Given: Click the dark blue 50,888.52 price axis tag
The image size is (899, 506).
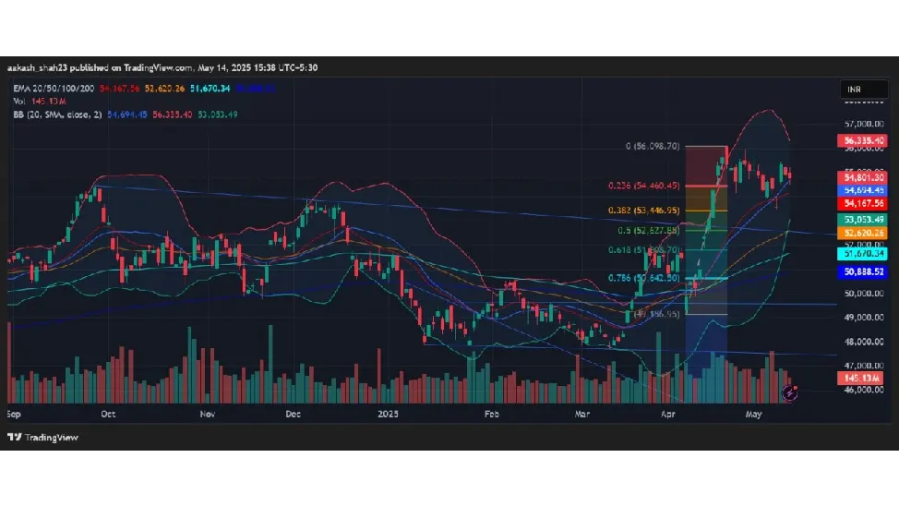Looking at the screenshot, I should 862,271.
